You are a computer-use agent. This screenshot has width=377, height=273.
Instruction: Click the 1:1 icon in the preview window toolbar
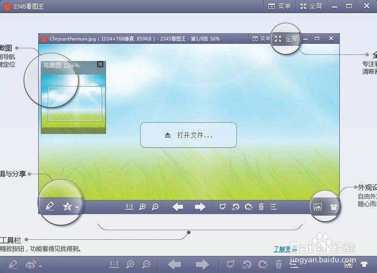[x=129, y=207]
